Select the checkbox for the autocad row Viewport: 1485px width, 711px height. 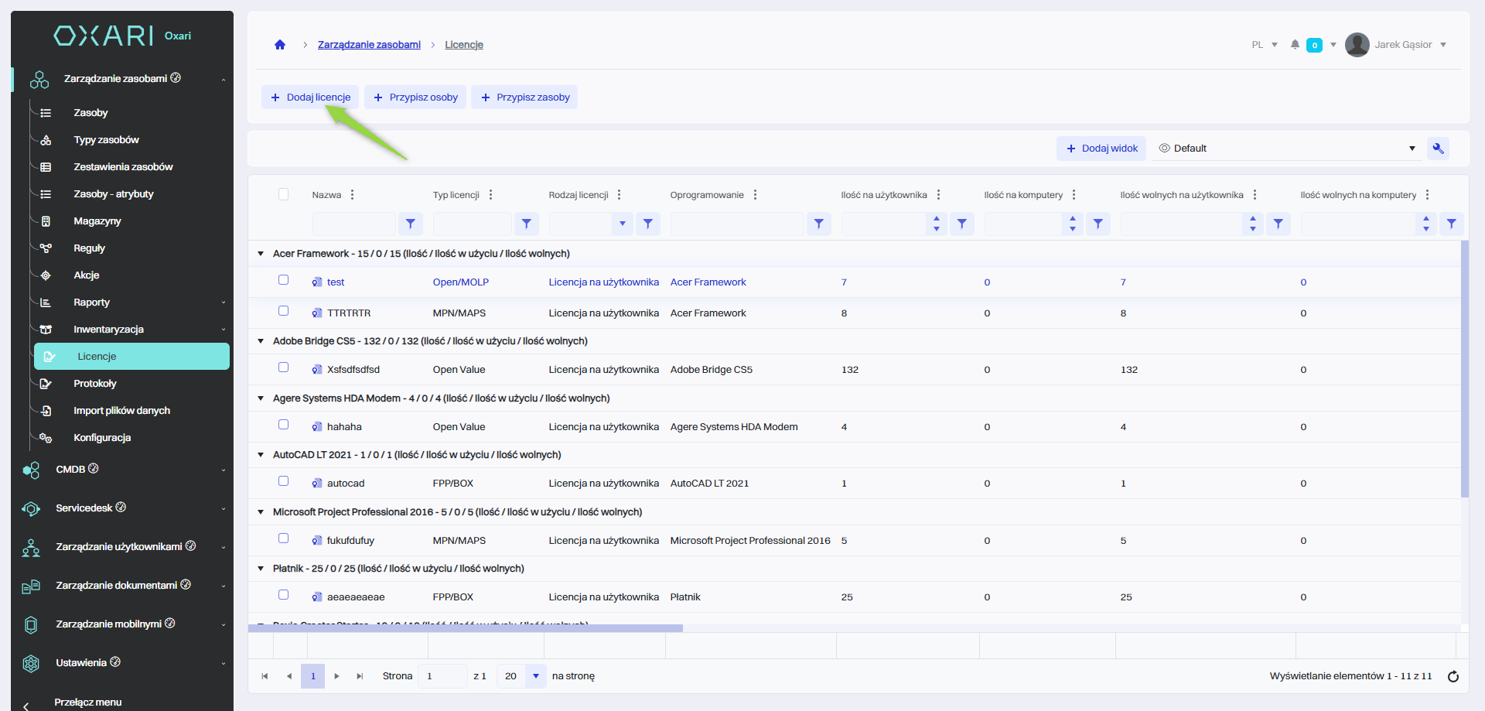284,481
